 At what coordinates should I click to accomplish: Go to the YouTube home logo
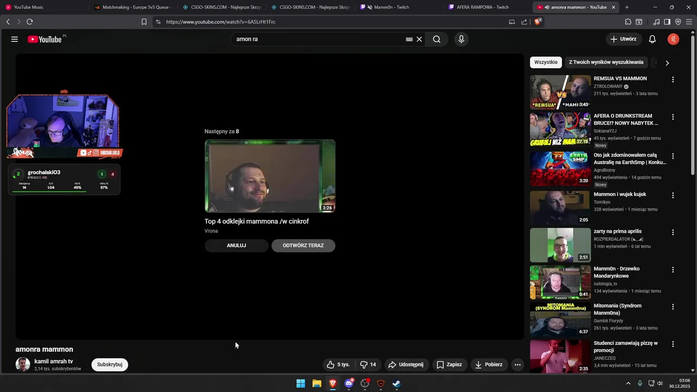tap(45, 39)
